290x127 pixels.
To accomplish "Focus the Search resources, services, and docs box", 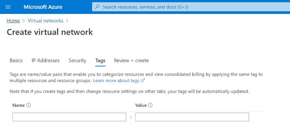I will pyautogui.click(x=191, y=7).
